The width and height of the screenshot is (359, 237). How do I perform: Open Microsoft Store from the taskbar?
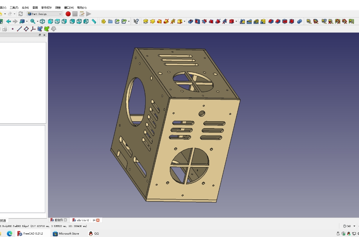(x=66, y=234)
